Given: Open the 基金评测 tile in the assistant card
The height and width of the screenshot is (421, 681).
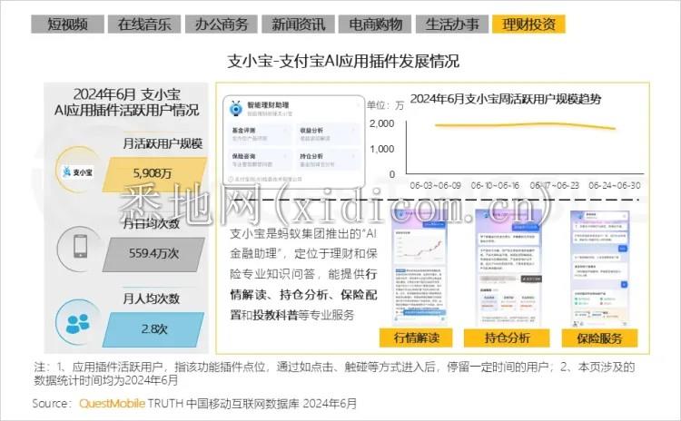Looking at the screenshot, I should (260, 134).
